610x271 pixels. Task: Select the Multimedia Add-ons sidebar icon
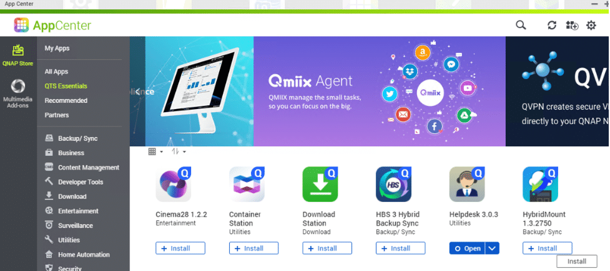[x=18, y=93]
